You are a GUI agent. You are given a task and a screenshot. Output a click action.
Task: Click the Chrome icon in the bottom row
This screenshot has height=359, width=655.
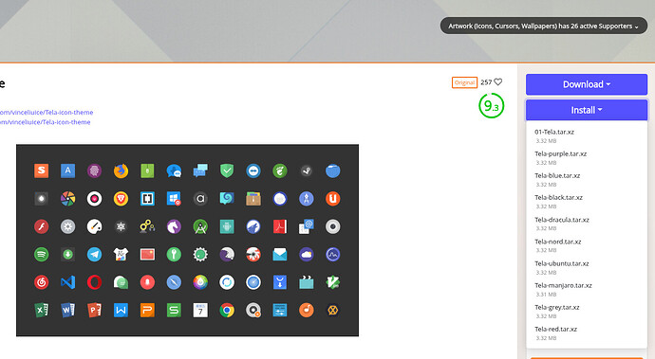tap(227, 310)
